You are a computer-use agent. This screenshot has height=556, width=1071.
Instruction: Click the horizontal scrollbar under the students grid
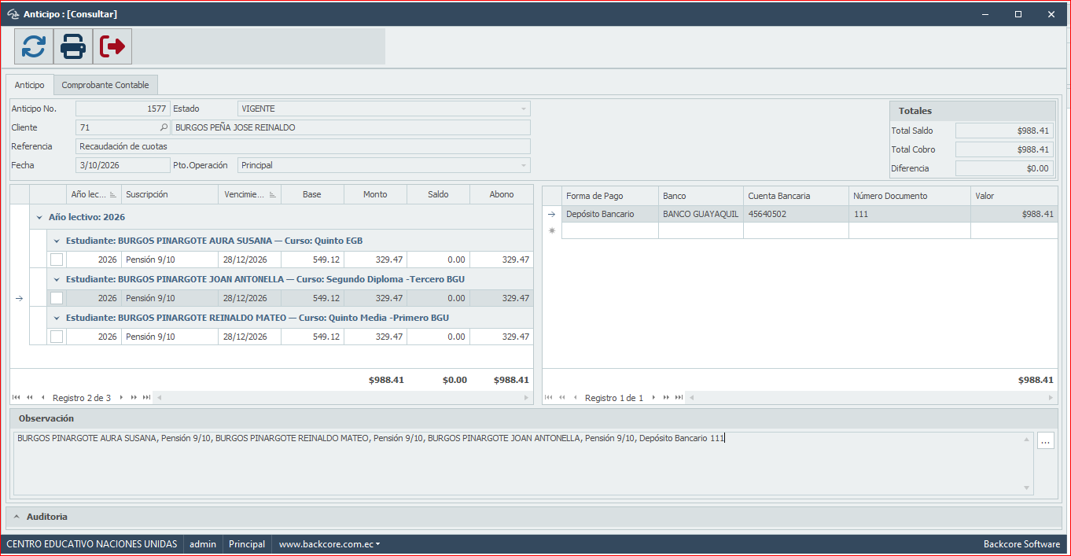tap(343, 398)
